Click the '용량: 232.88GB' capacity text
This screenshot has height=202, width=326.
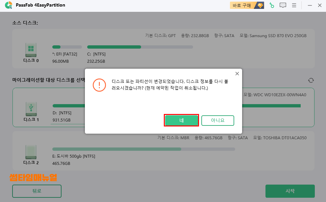pyautogui.click(x=195, y=36)
